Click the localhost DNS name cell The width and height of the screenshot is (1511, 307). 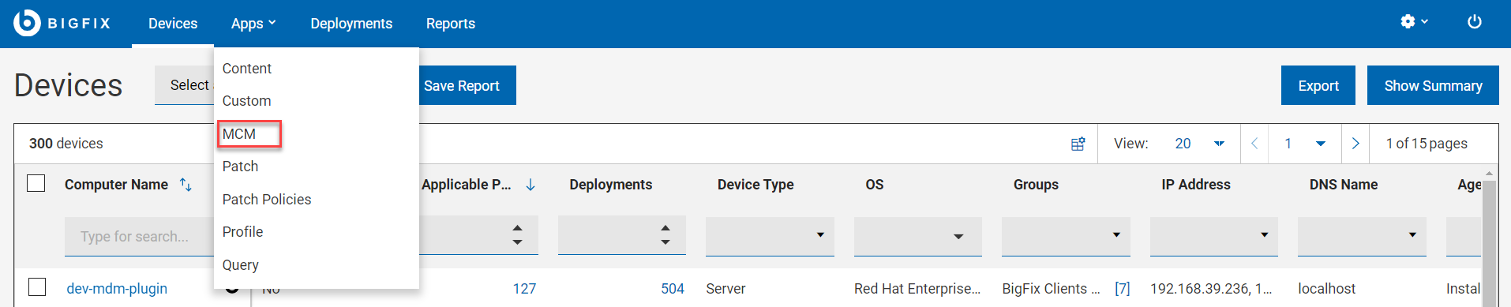(x=1326, y=289)
